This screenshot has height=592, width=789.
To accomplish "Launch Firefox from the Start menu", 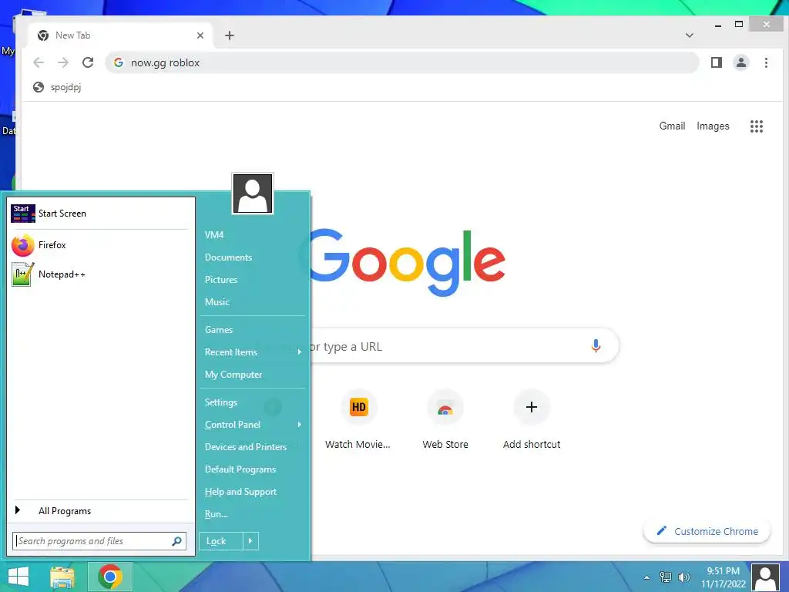I will (x=99, y=245).
